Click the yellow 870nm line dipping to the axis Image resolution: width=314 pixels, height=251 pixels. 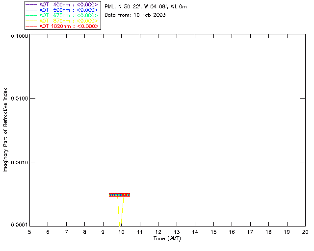pos(120,211)
